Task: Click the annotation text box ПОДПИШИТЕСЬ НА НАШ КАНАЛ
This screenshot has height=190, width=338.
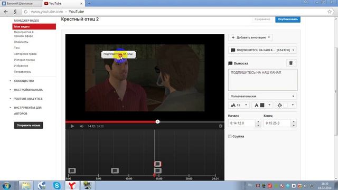Action: (x=262, y=80)
